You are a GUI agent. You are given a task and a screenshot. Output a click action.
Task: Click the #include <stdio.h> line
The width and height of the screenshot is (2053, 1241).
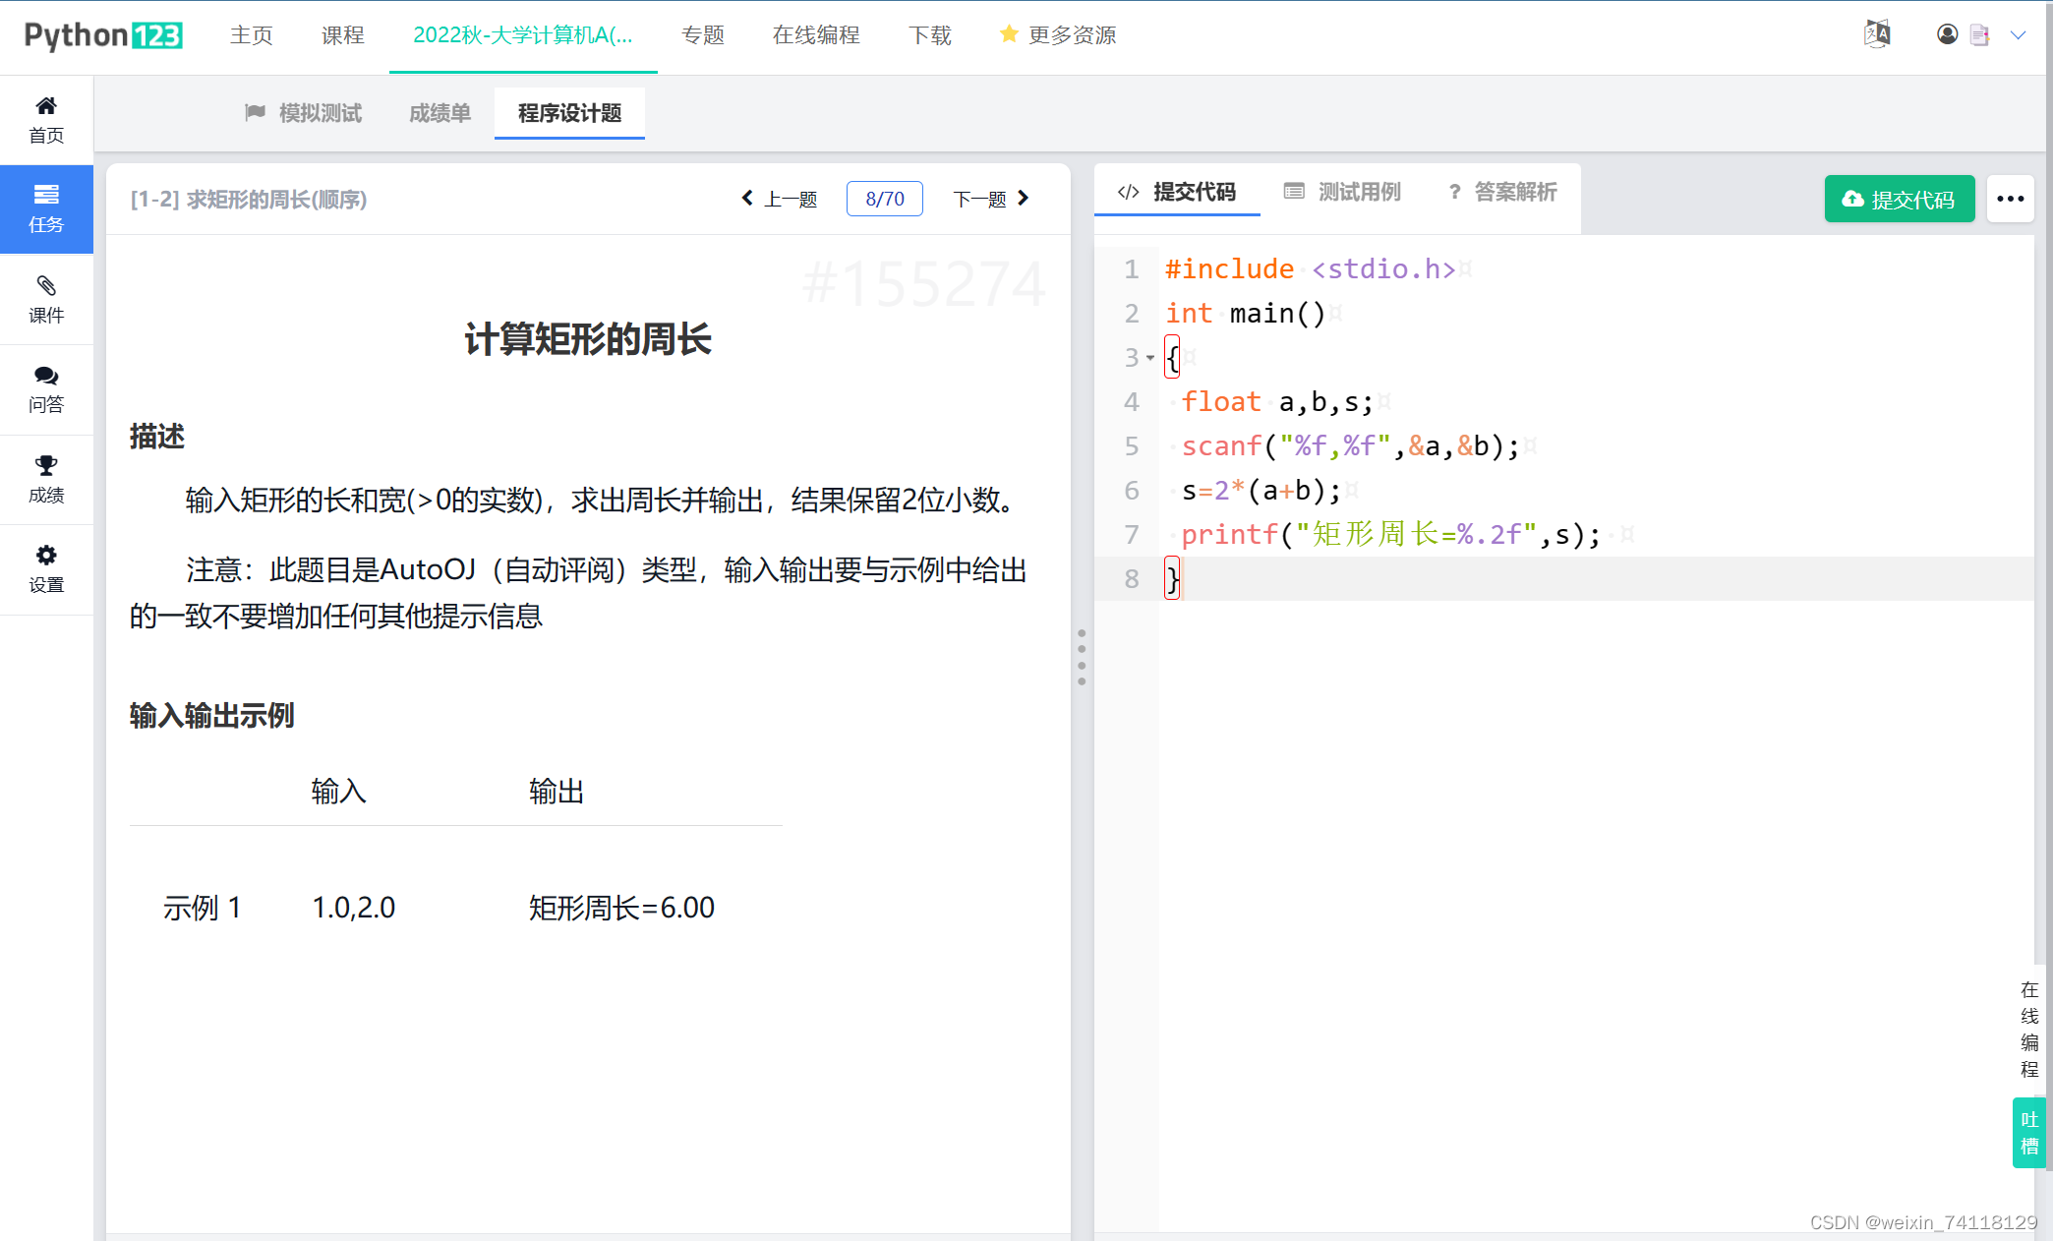(x=1310, y=269)
